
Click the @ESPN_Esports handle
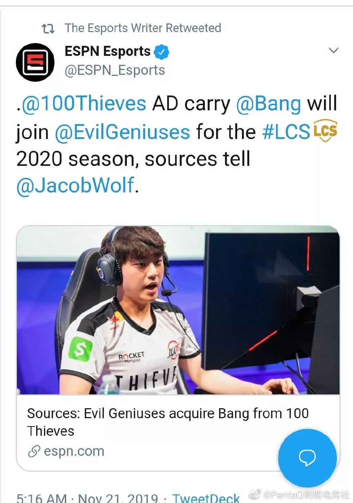click(x=115, y=70)
